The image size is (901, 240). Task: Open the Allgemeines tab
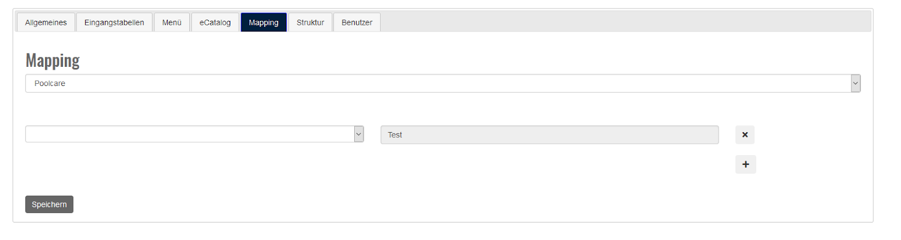46,22
